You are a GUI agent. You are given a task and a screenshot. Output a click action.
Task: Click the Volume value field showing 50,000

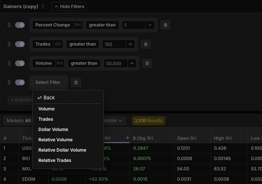(x=116, y=63)
